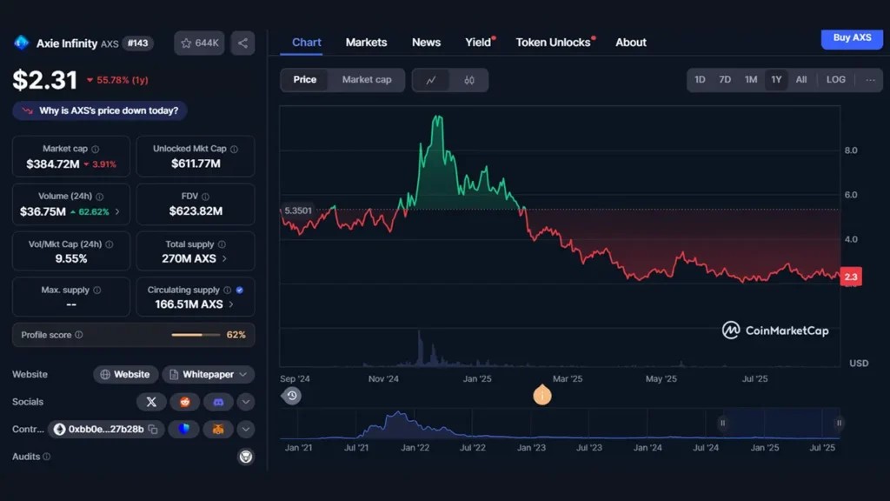Grab the right range handle on timeline
890x501 pixels.
tap(839, 424)
